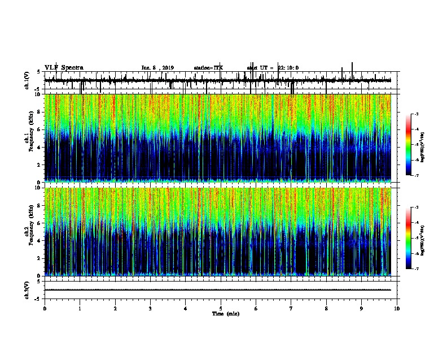Click the "ch.1(V)" waveform axis label

(x=27, y=80)
